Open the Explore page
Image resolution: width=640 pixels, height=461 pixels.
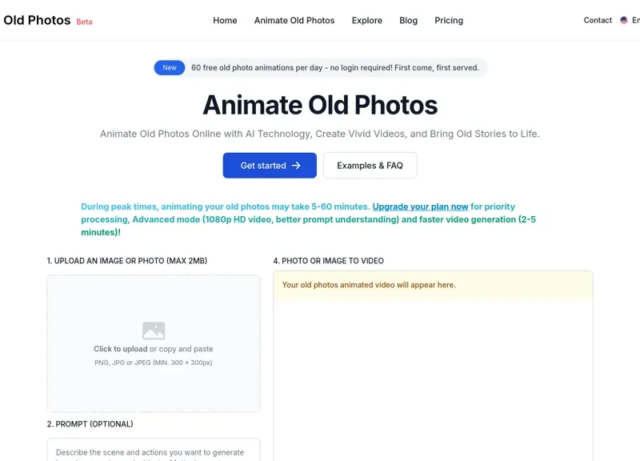click(367, 21)
